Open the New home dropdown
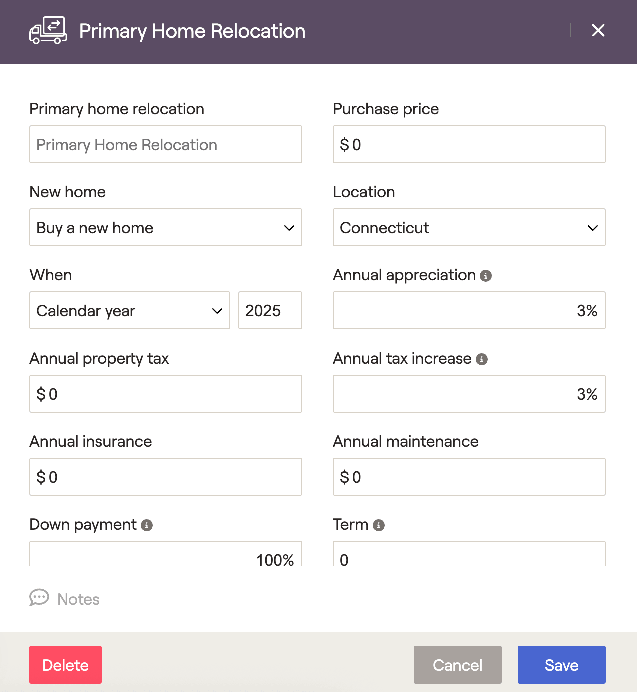637x692 pixels. (x=166, y=228)
